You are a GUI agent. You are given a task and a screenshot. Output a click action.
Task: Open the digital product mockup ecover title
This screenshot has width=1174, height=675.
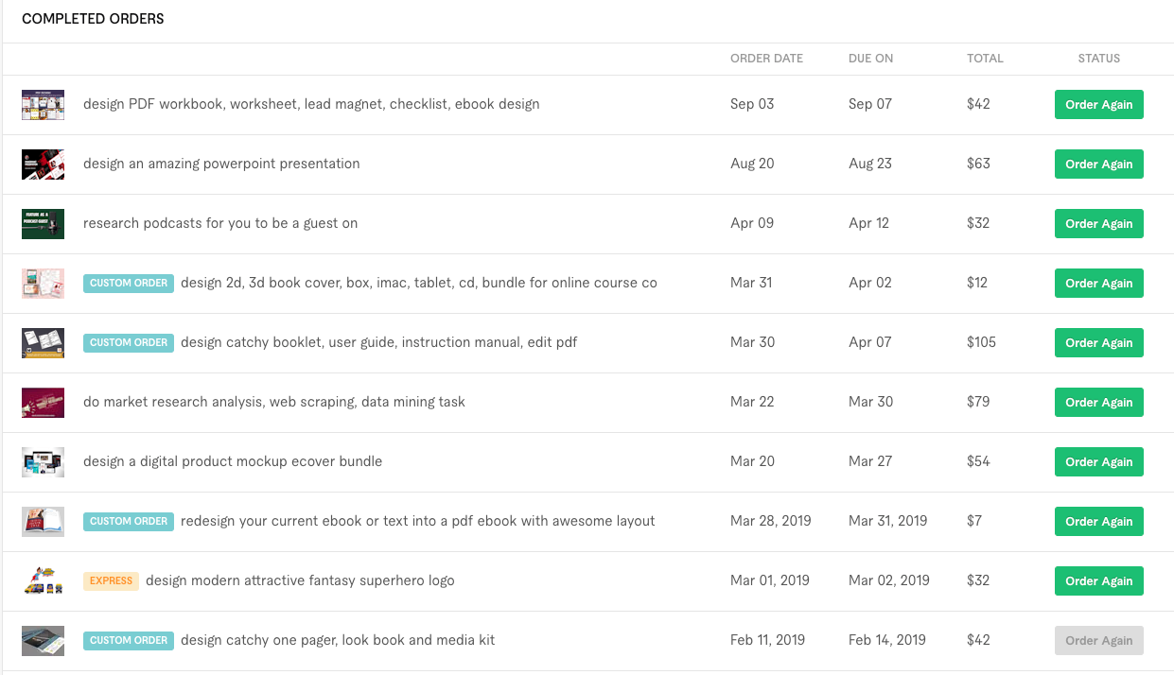click(233, 461)
